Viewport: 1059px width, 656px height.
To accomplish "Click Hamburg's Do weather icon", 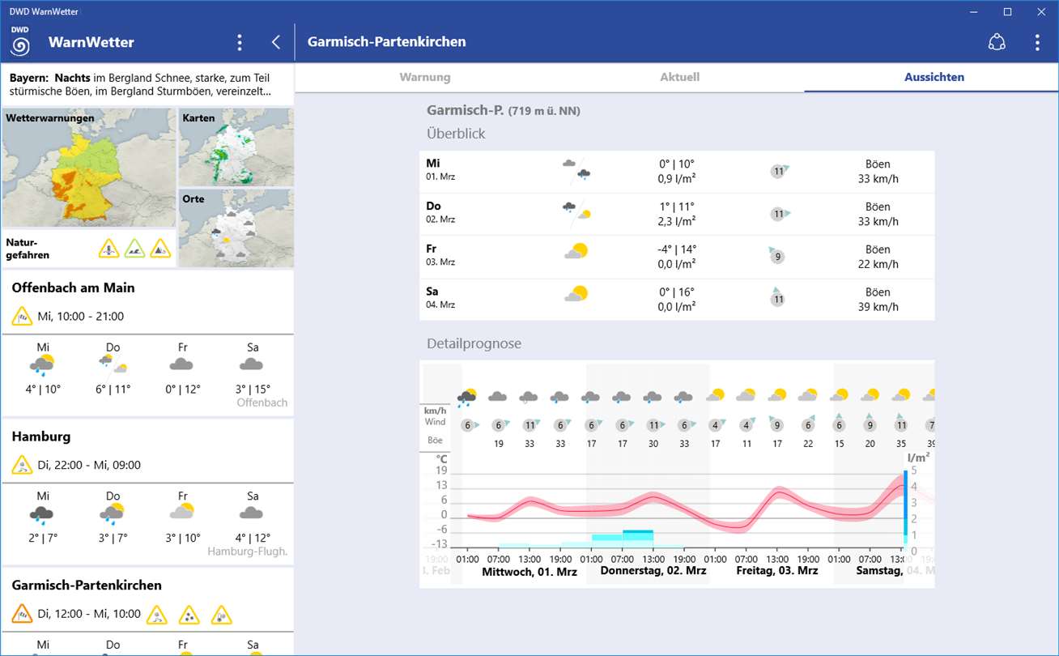I will point(113,513).
